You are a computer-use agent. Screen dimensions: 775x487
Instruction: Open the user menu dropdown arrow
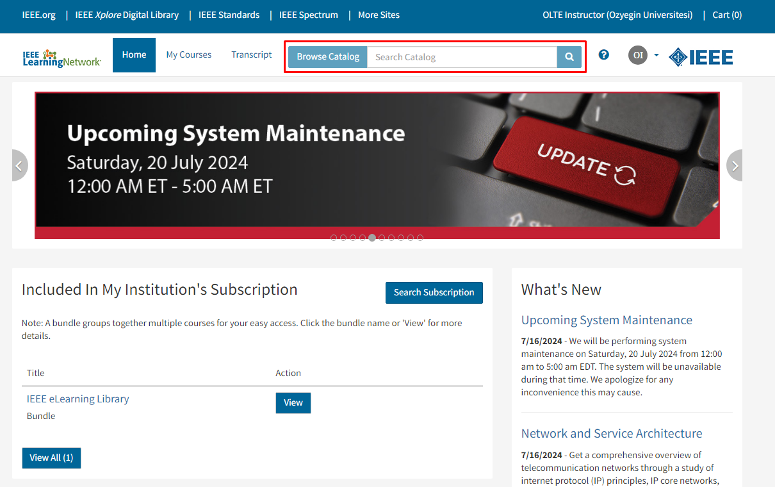coord(657,55)
